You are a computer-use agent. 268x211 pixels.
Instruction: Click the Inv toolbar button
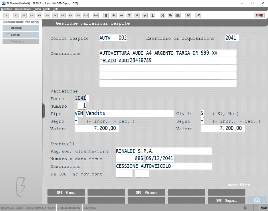pyautogui.click(x=96, y=15)
